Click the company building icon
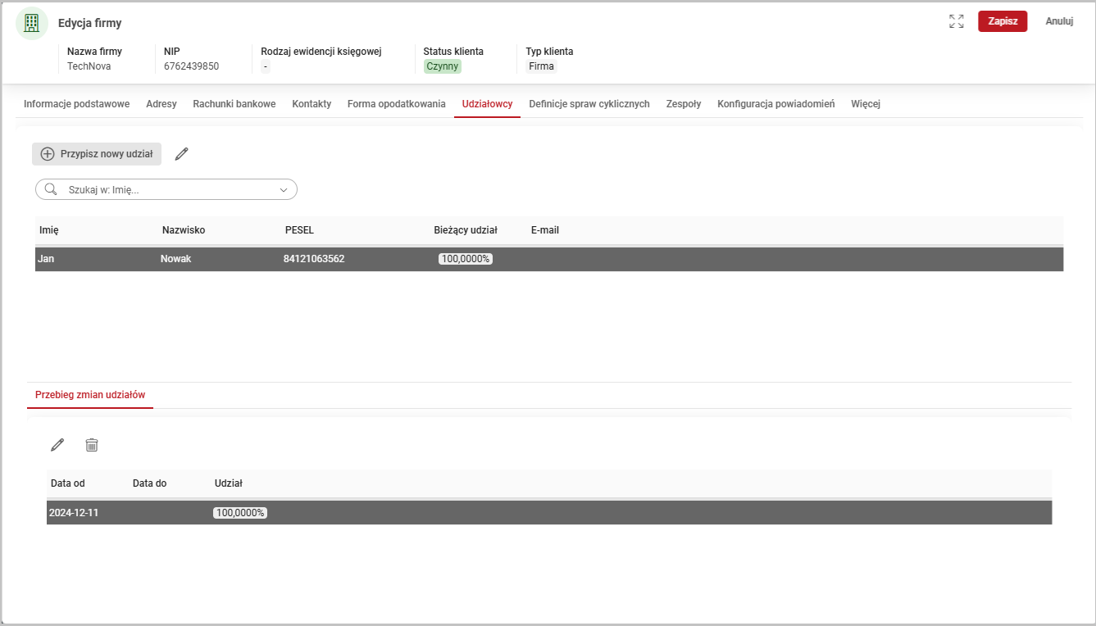 click(x=32, y=23)
